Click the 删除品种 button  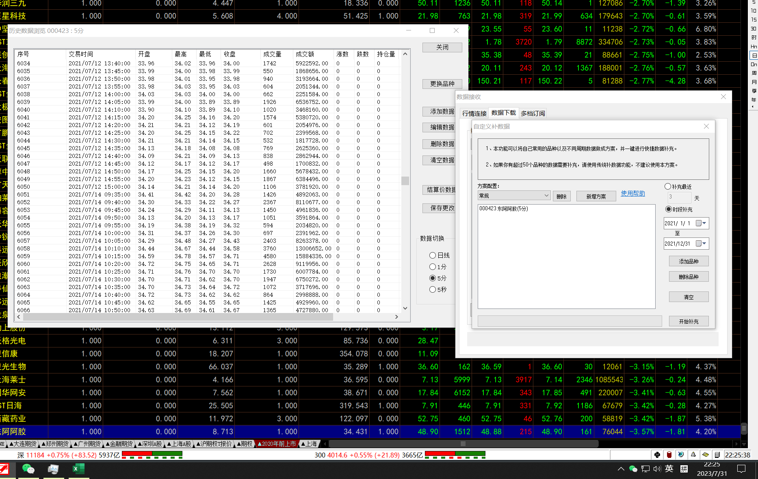[x=689, y=276]
